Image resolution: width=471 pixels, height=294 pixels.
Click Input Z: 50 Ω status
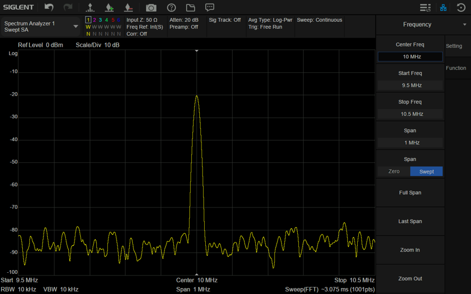[x=142, y=20]
